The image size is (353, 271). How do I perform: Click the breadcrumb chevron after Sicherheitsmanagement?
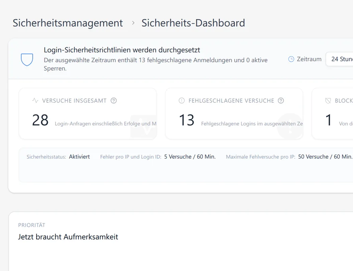pos(133,23)
